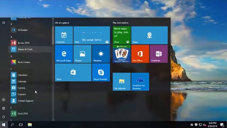Click the '#' group header
This screenshot has width=227, height=128.
coord(11,24)
